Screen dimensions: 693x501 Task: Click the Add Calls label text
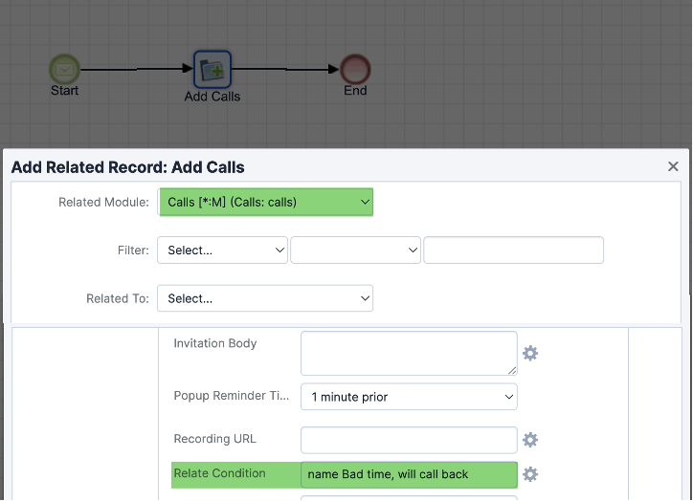pos(212,97)
